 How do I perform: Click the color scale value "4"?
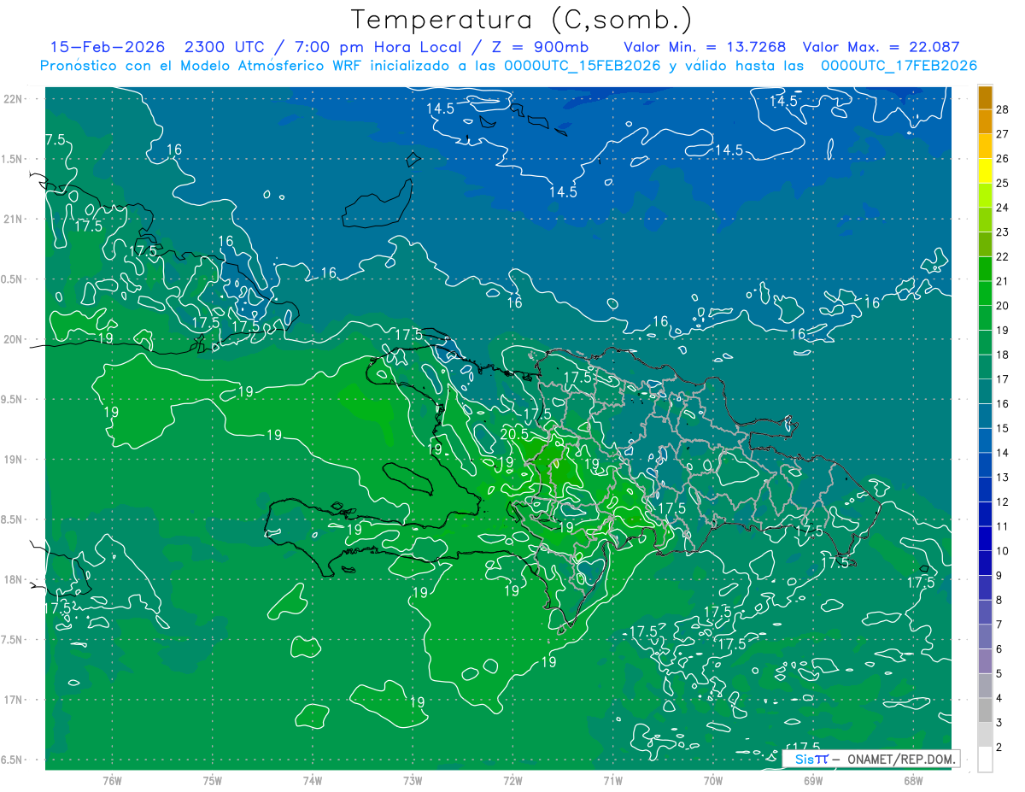point(1001,698)
